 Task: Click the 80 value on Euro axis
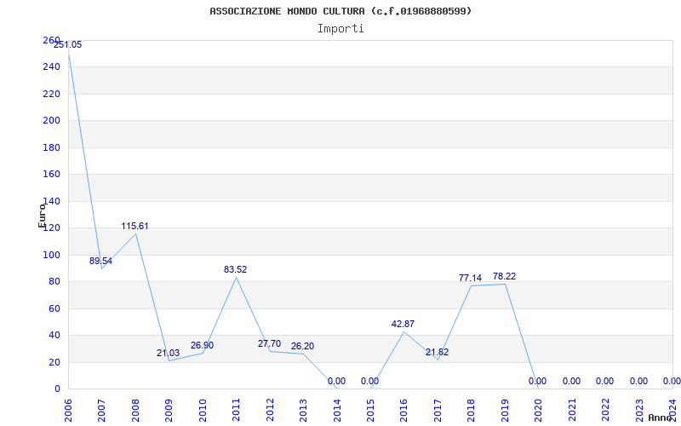(54, 282)
